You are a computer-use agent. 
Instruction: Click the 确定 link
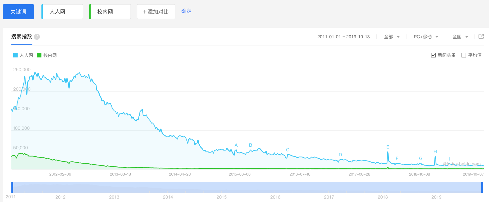point(186,11)
